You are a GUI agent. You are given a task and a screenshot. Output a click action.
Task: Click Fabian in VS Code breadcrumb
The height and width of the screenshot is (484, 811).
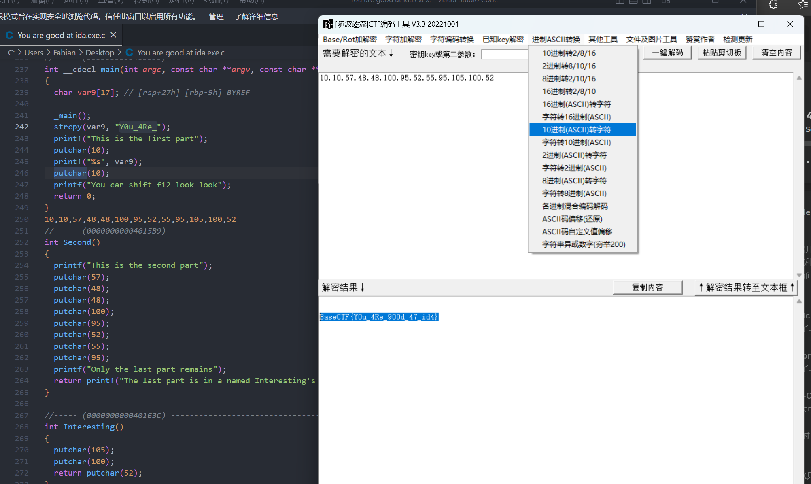pos(64,53)
